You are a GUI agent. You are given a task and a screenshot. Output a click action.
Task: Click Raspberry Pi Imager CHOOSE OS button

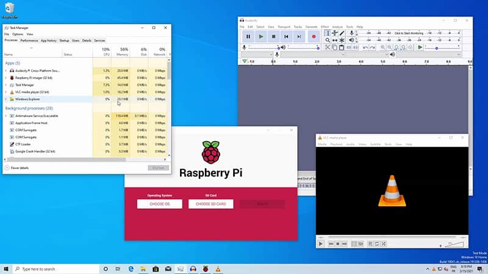coord(160,204)
